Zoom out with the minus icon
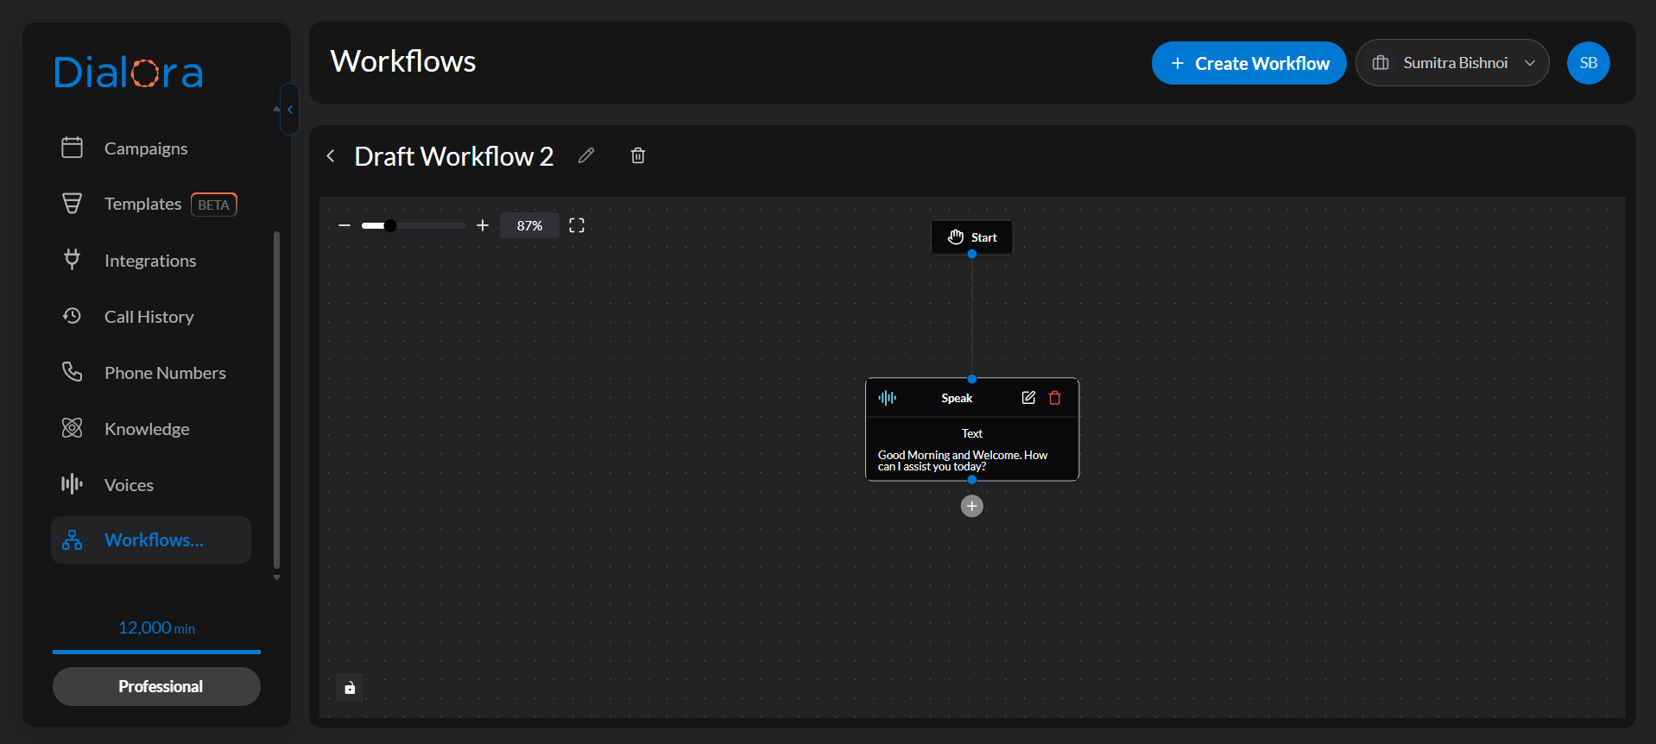 click(344, 225)
